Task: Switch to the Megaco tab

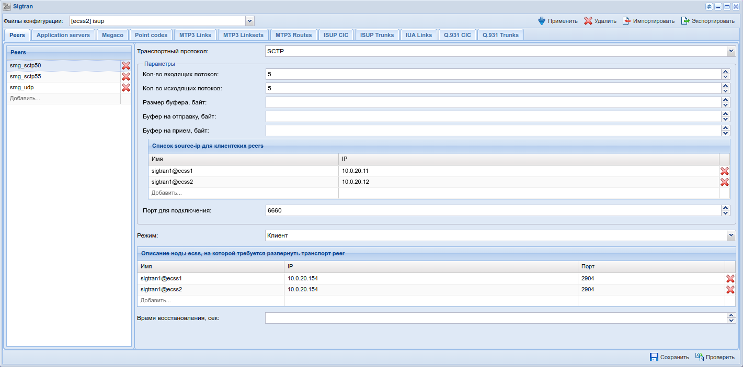Action: 113,35
